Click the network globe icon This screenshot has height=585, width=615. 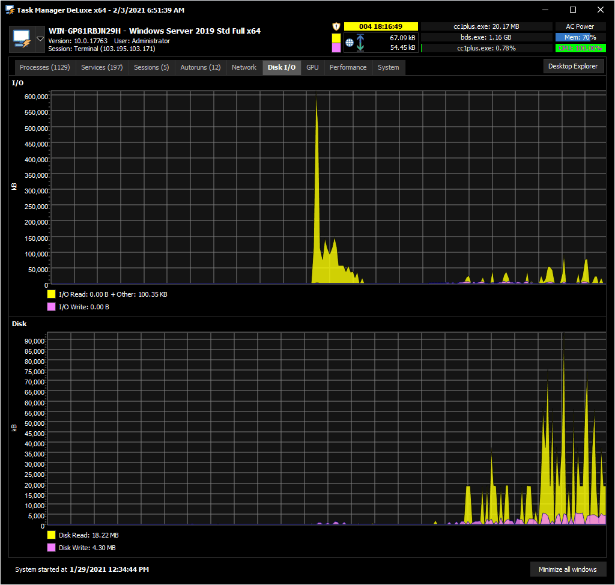point(350,43)
